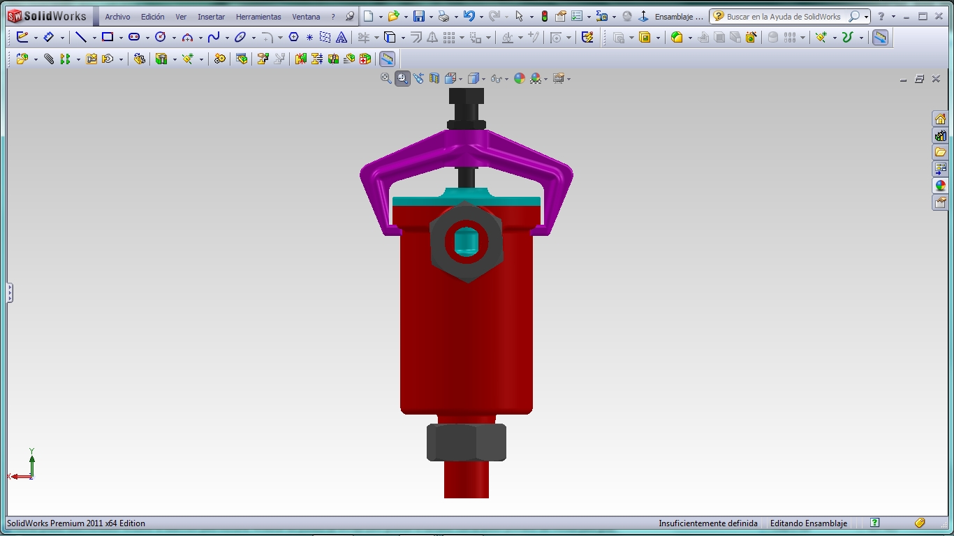The height and width of the screenshot is (536, 954).
Task: Click the Edit Appearance color ball
Action: tap(520, 78)
